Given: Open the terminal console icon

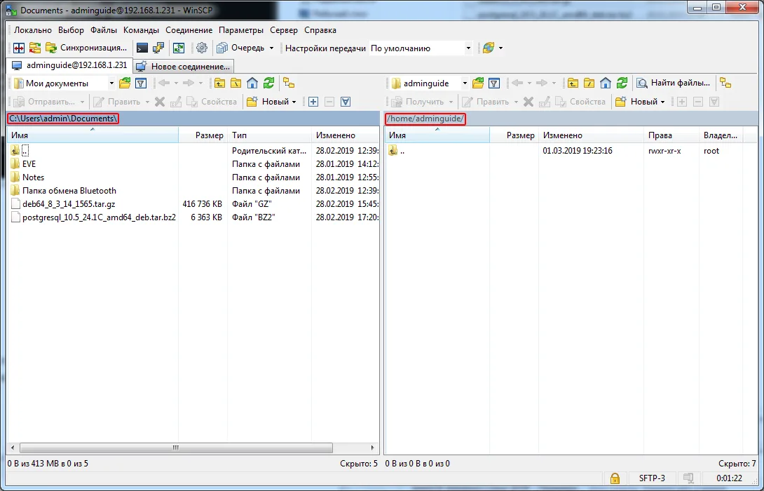Looking at the screenshot, I should [142, 48].
